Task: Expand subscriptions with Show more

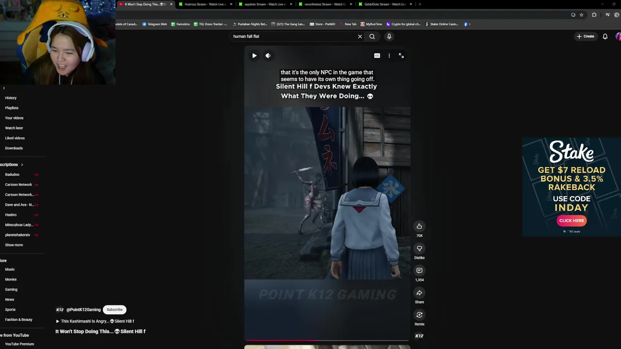Action: [14, 245]
